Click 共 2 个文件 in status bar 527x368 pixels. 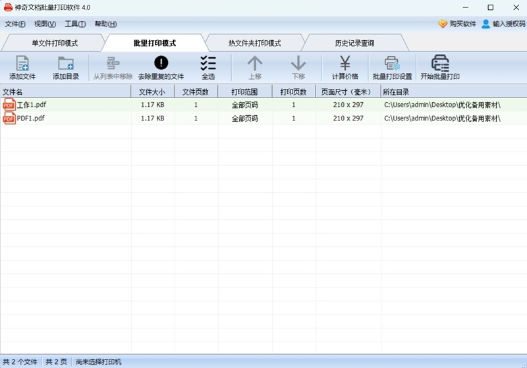[x=20, y=361]
